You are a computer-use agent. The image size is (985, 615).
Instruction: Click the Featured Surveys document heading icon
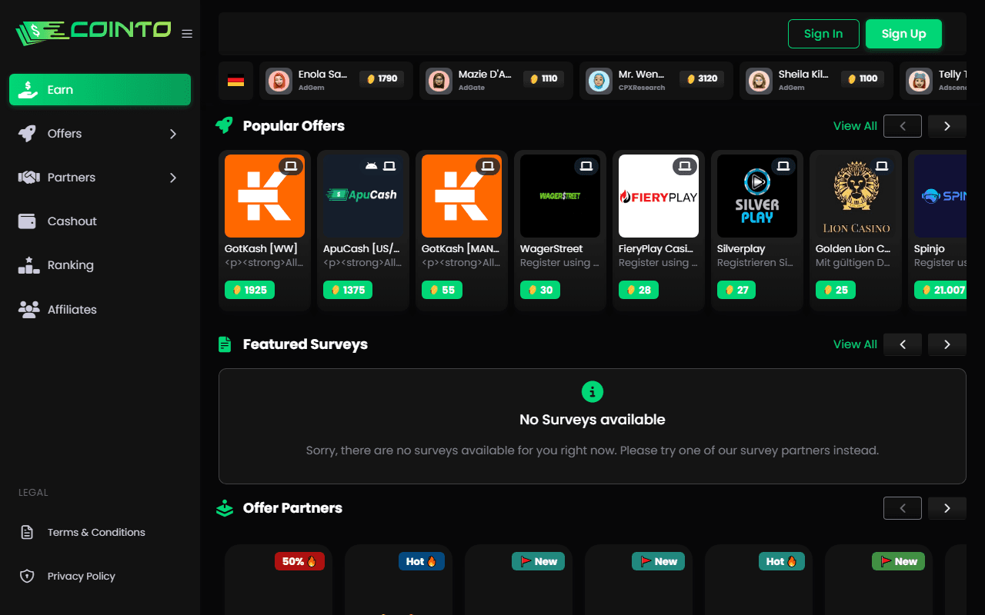(x=225, y=344)
